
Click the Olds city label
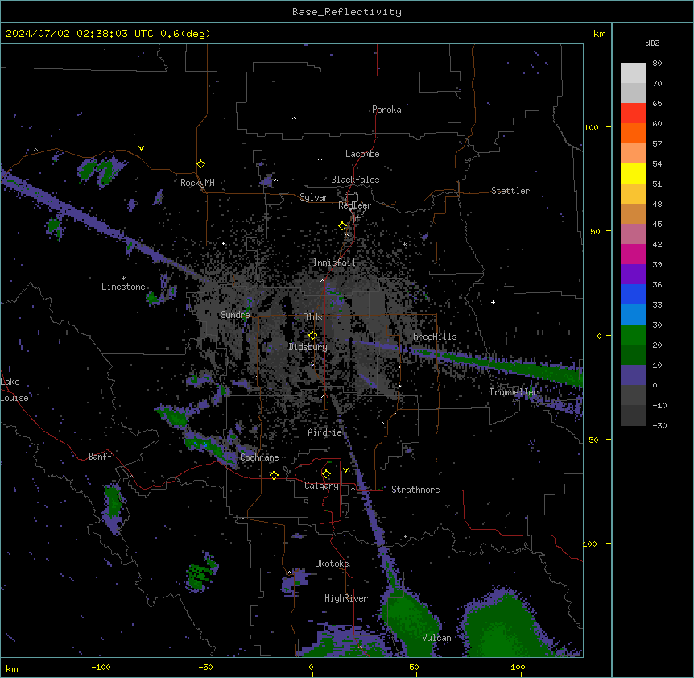tap(312, 317)
